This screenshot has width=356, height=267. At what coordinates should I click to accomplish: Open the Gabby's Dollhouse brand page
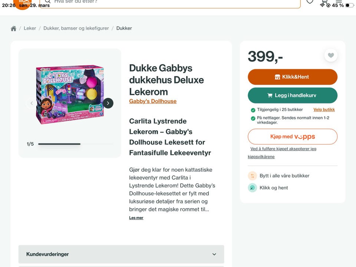coord(153,101)
